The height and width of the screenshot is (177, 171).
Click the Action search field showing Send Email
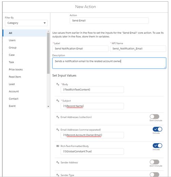[109, 21]
